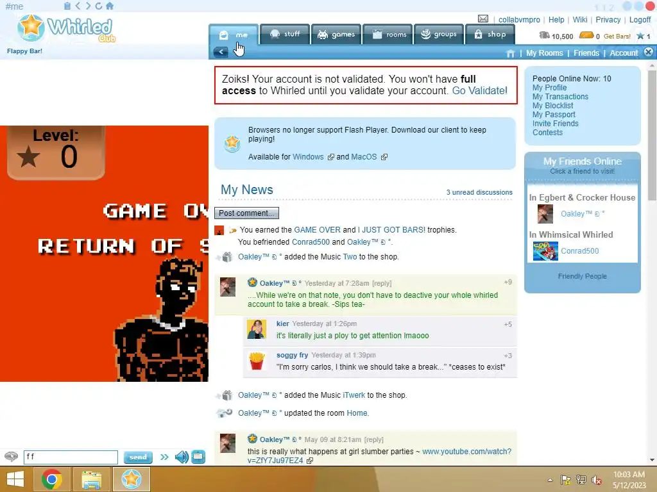Show hidden tray icons arrow
Screen dimensions: 657x492
pyautogui.click(x=550, y=480)
